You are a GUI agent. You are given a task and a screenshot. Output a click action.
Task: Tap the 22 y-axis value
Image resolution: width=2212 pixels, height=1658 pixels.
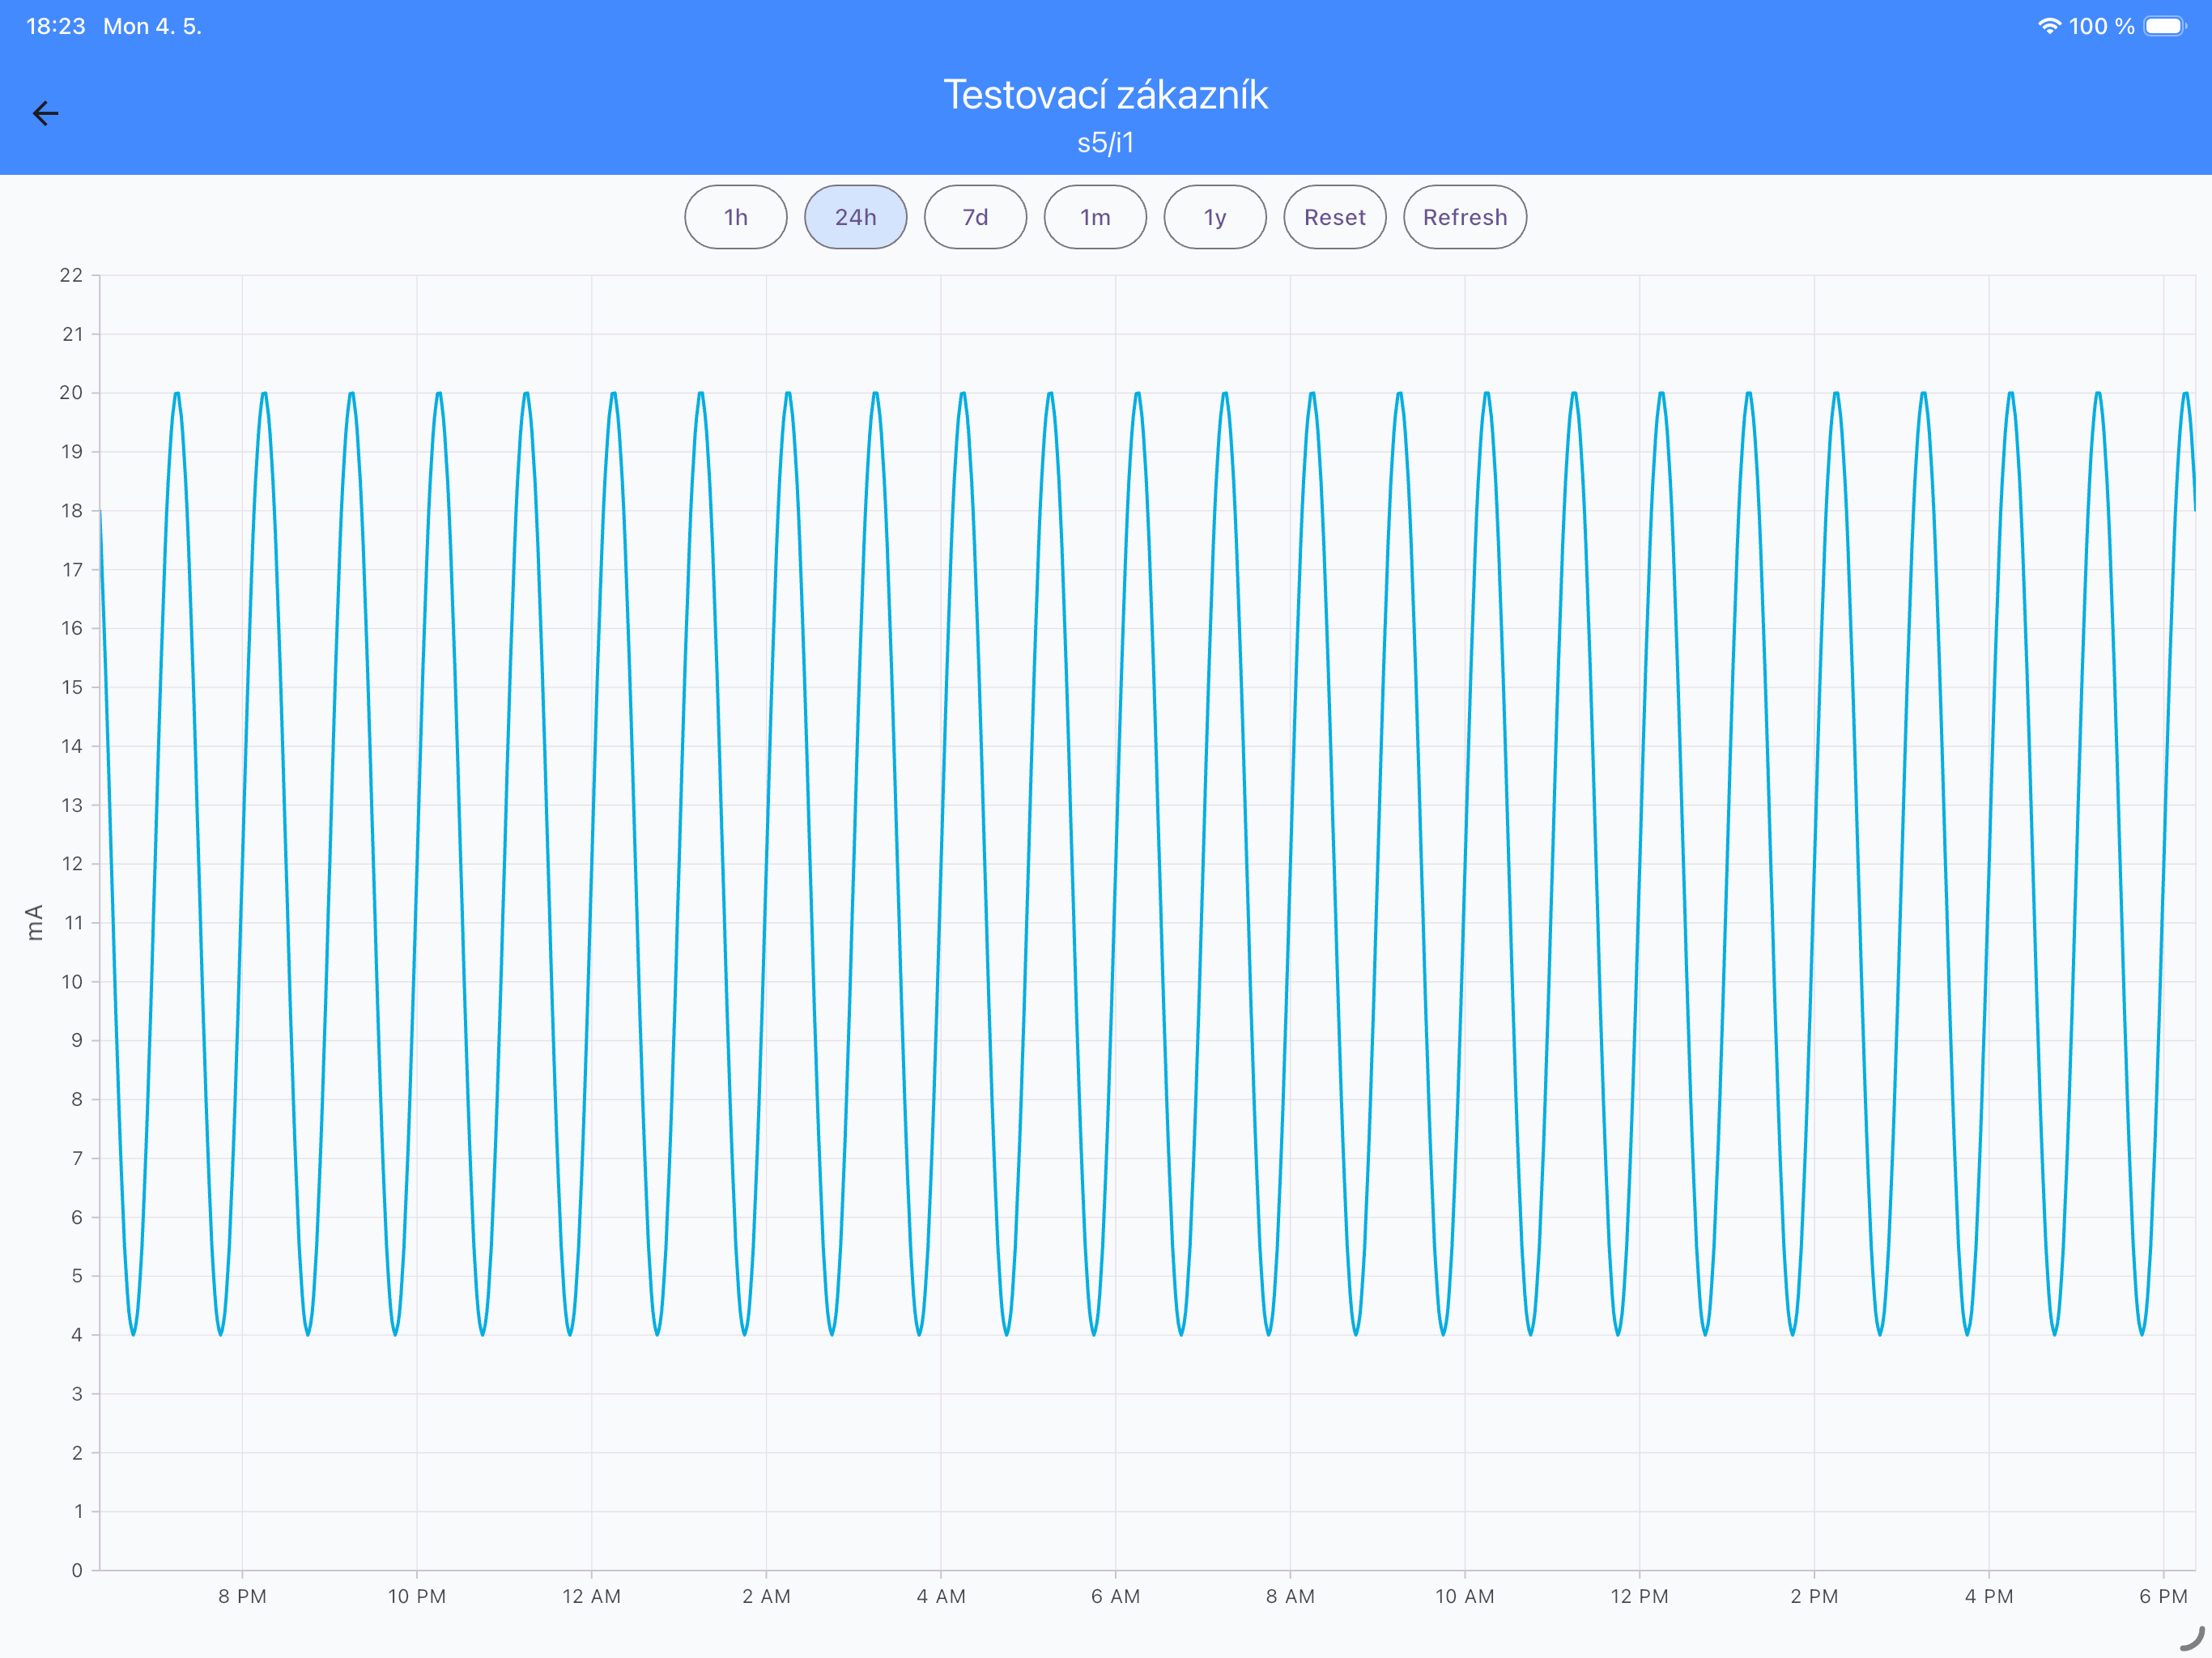point(71,275)
